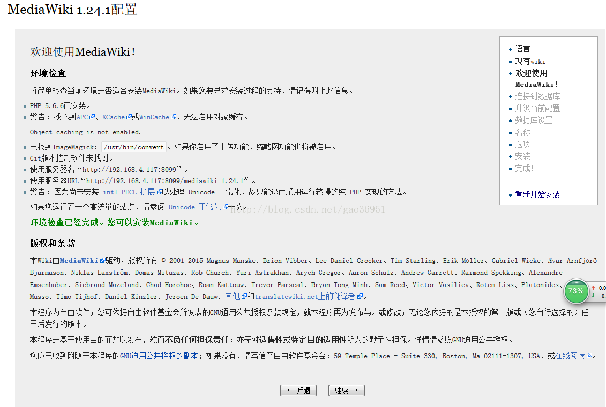
Task: Select sidebar step 安装
Action: [522, 156]
